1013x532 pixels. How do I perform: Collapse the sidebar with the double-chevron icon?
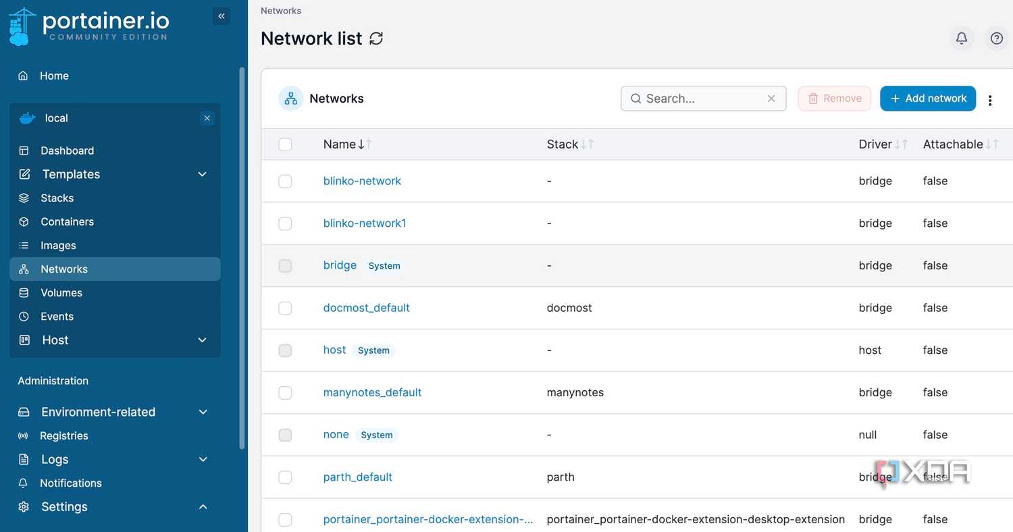tap(221, 16)
